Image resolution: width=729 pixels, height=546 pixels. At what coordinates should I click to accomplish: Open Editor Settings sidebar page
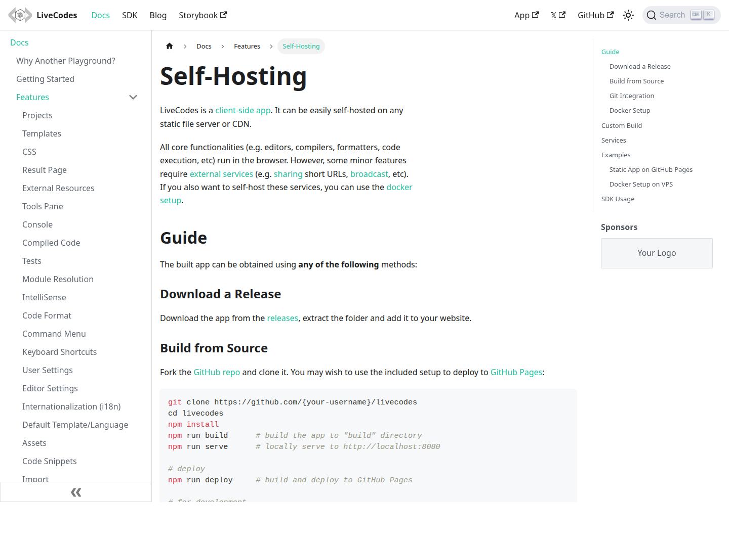(x=50, y=388)
